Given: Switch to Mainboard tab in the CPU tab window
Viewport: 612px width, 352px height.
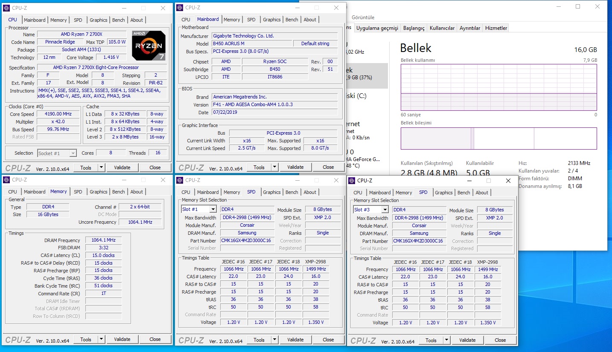Looking at the screenshot, I should (35, 20).
